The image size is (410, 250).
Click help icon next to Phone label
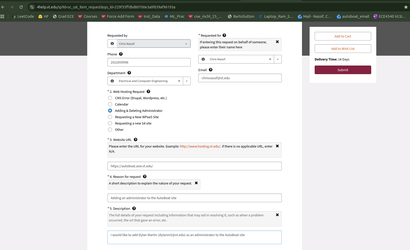coord(121,54)
